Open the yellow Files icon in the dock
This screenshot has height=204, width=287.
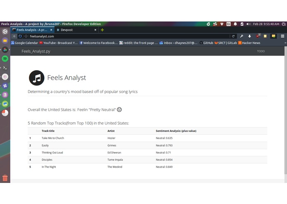pos(5,40)
